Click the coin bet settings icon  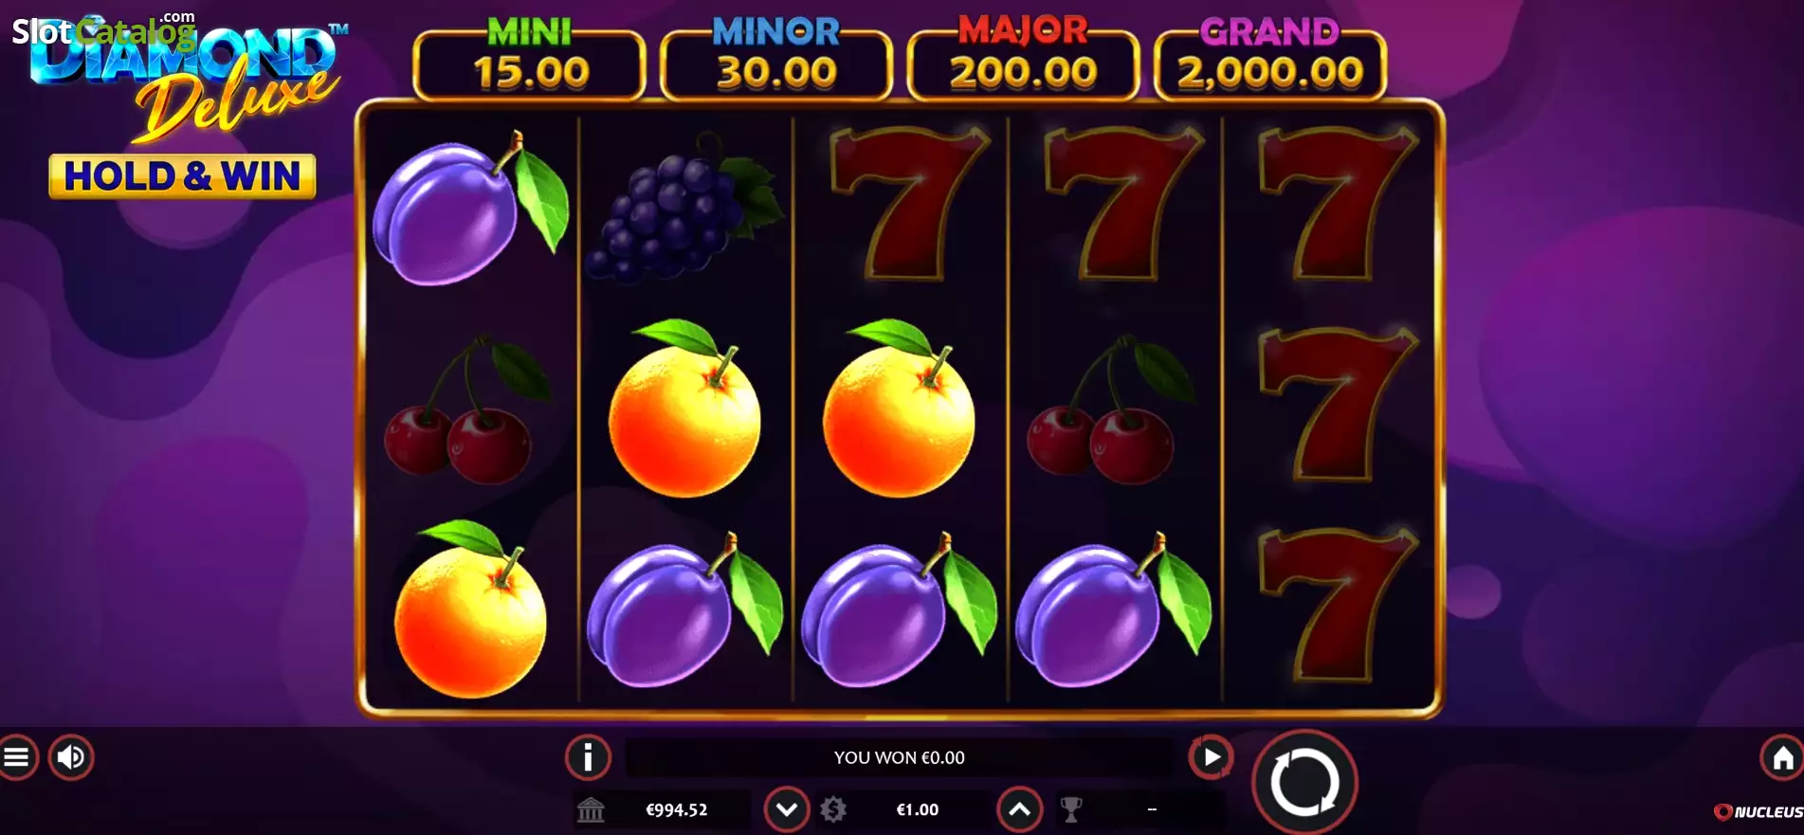coord(833,809)
